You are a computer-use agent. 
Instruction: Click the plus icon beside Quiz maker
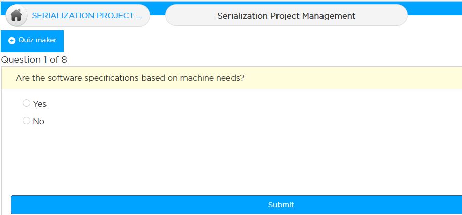click(x=12, y=41)
